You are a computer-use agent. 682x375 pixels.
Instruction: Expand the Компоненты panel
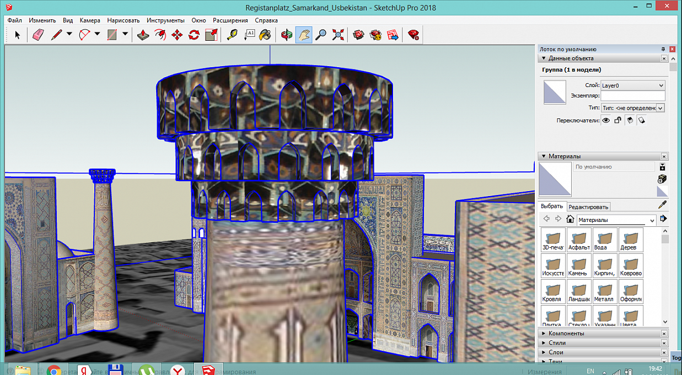tap(566, 333)
